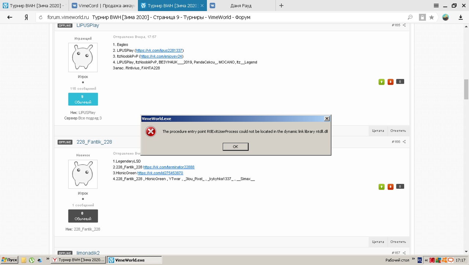Click Цитата under post #166
Screen dimensions: 469x265
point(378,242)
